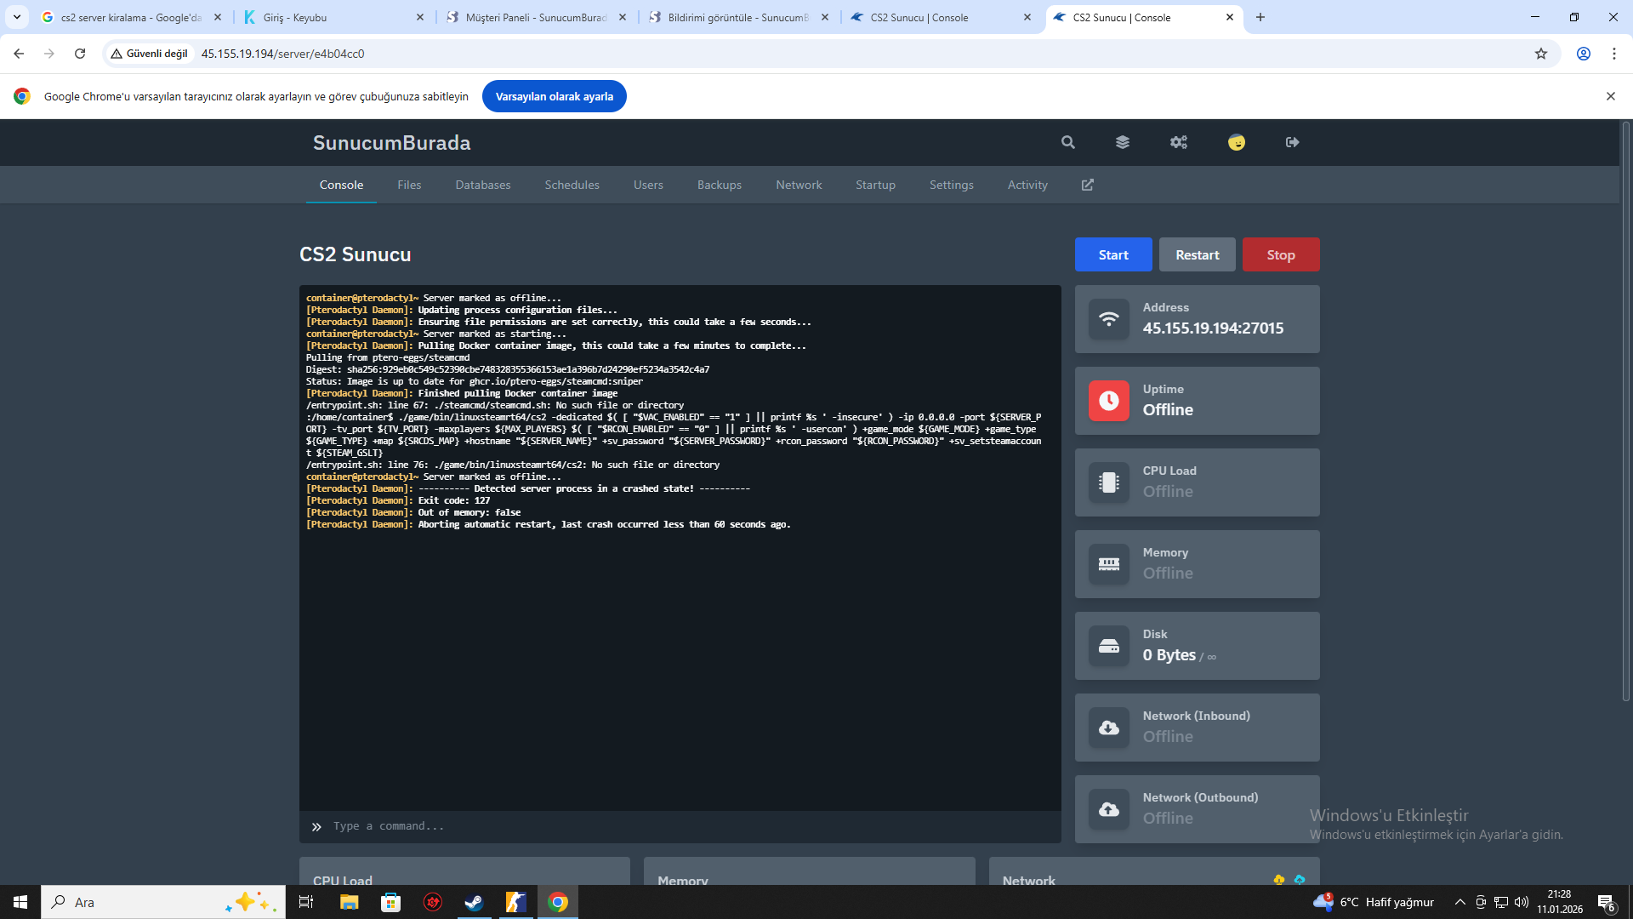Reload the page with the refresh icon
Screen dimensions: 1633x919
point(80,54)
